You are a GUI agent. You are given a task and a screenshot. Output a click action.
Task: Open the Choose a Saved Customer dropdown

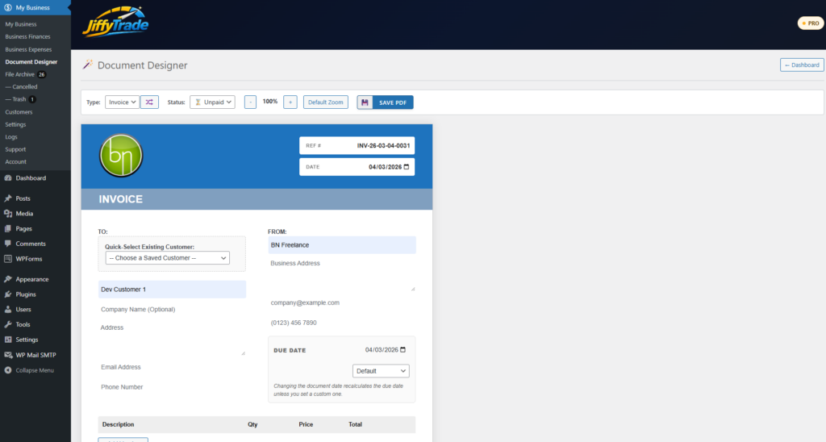click(168, 258)
